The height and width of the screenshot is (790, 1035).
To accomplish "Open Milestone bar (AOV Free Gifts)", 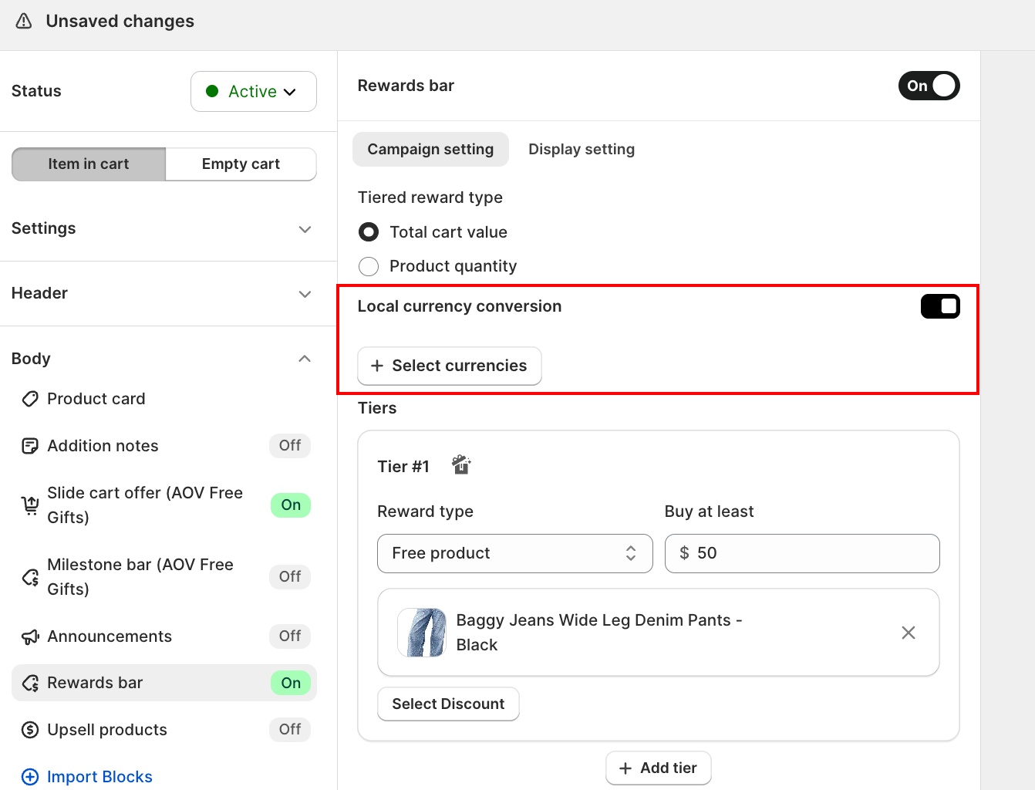I will click(140, 577).
